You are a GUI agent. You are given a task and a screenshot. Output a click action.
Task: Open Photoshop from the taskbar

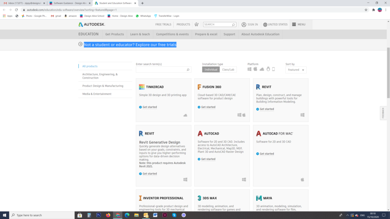pos(99,215)
